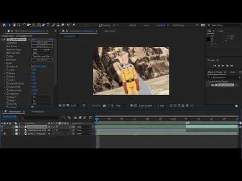Select the Rectangle shape tool
This screenshot has width=242, height=181.
coord(39,25)
